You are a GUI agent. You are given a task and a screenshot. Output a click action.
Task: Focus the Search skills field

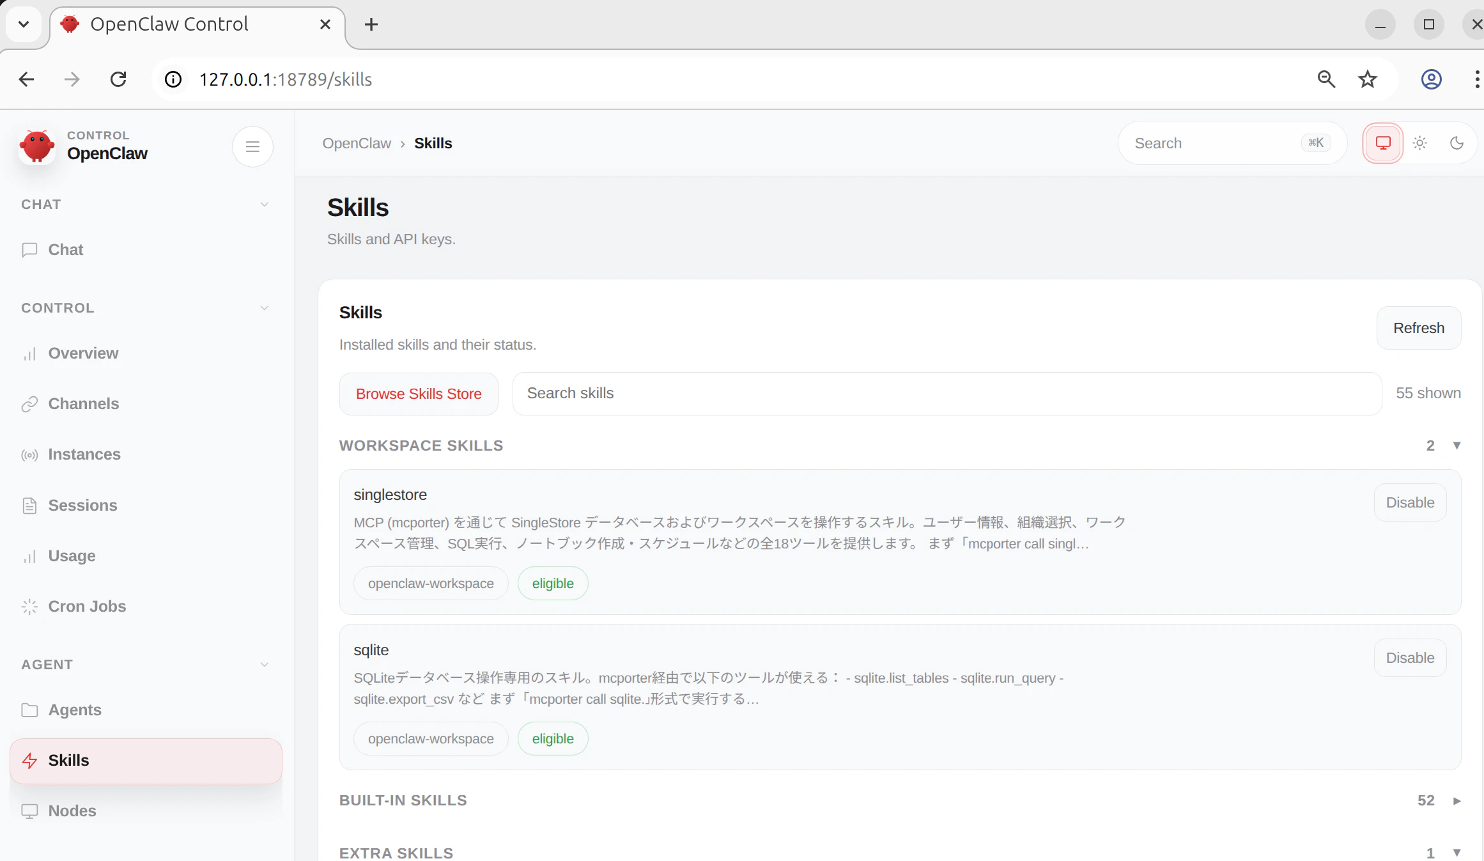[947, 394]
